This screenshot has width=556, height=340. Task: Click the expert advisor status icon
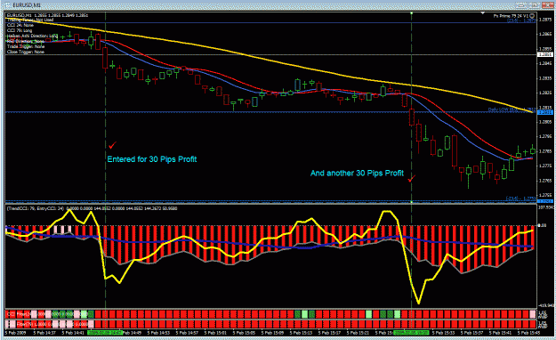tap(532, 16)
